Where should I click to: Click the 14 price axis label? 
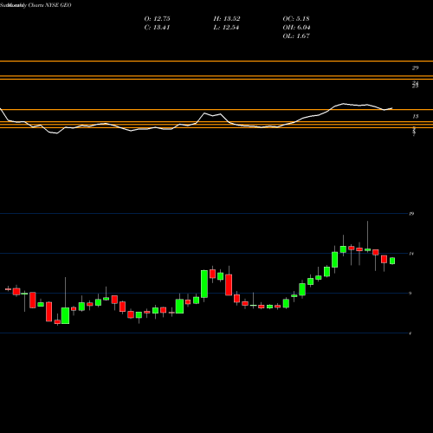(411, 254)
